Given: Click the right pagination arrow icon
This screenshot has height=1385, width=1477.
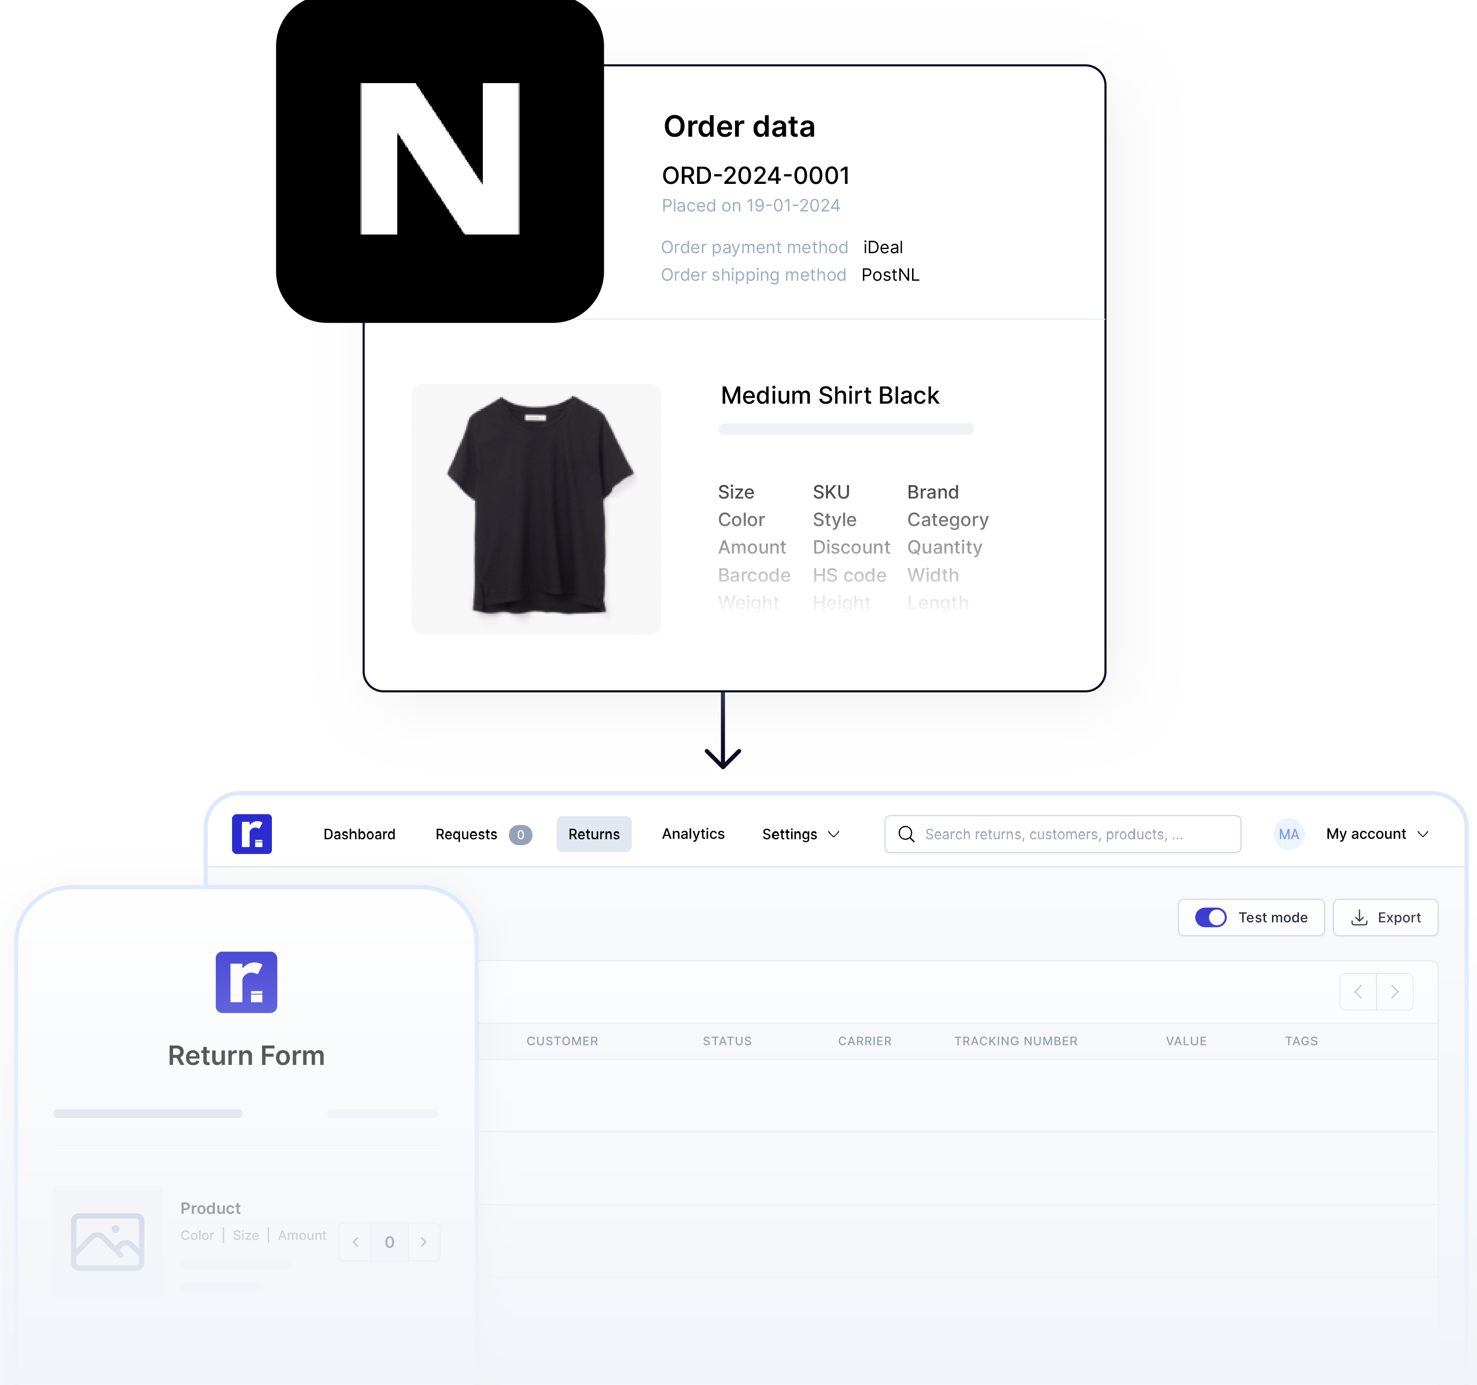Looking at the screenshot, I should [1394, 992].
